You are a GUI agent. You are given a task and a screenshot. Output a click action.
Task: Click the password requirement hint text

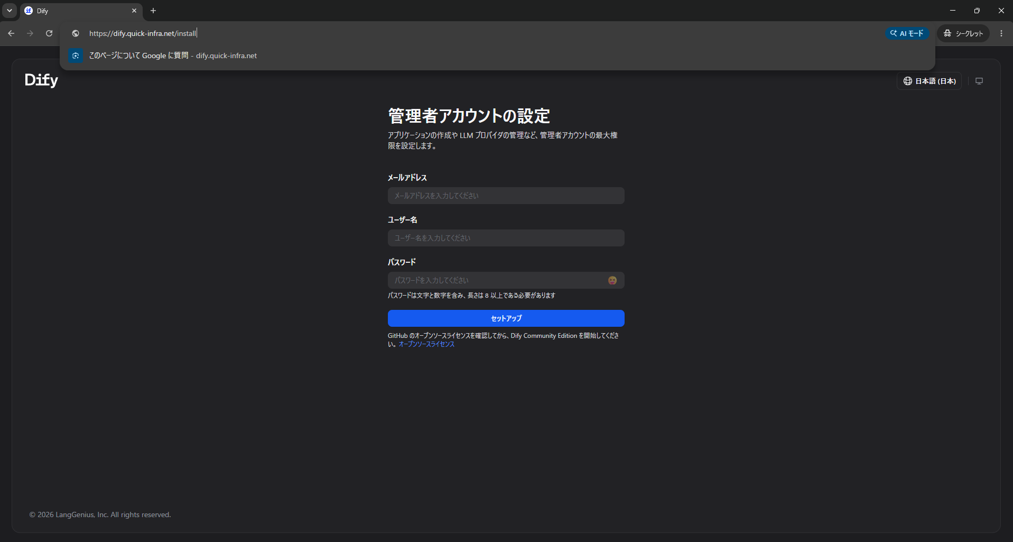pyautogui.click(x=471, y=296)
